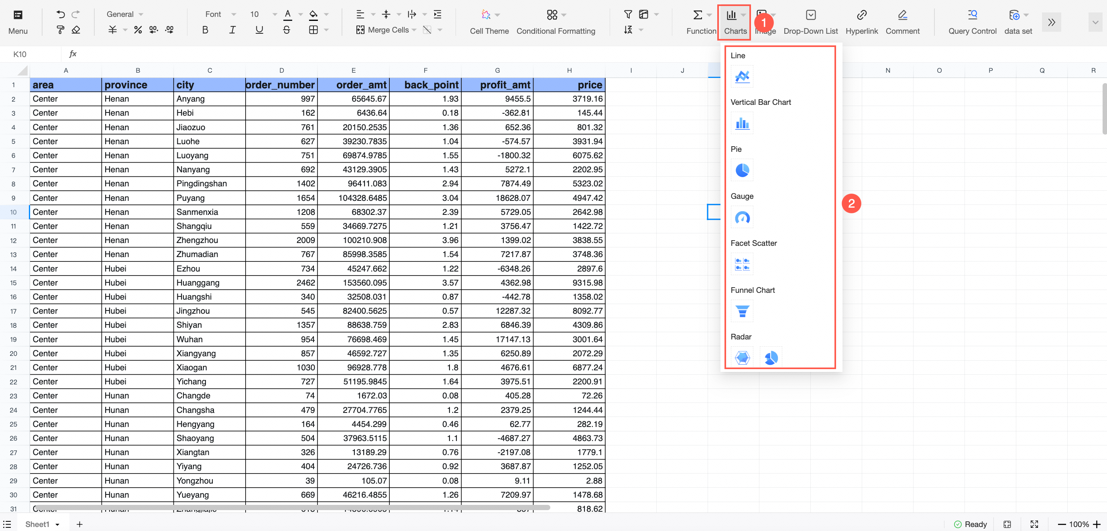Click the horizontal align icon
This screenshot has height=531, width=1107.
(360, 14)
